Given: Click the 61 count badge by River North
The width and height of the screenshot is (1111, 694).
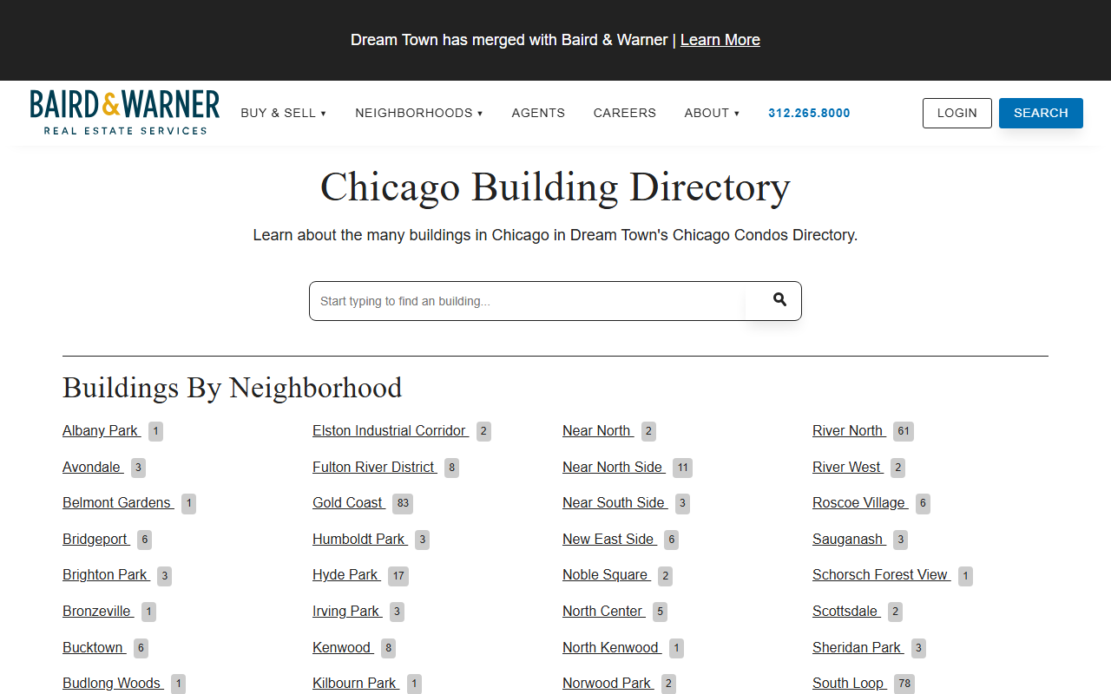Looking at the screenshot, I should tap(904, 431).
